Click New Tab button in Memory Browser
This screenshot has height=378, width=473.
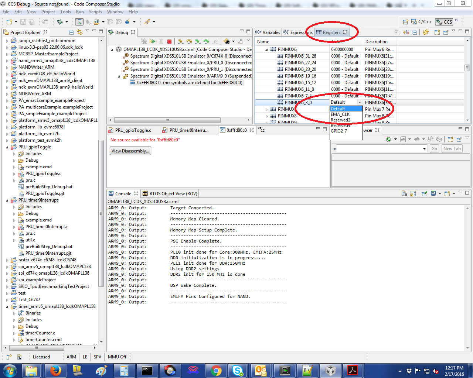tap(452, 149)
